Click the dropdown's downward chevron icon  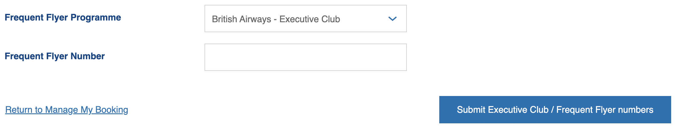[392, 19]
